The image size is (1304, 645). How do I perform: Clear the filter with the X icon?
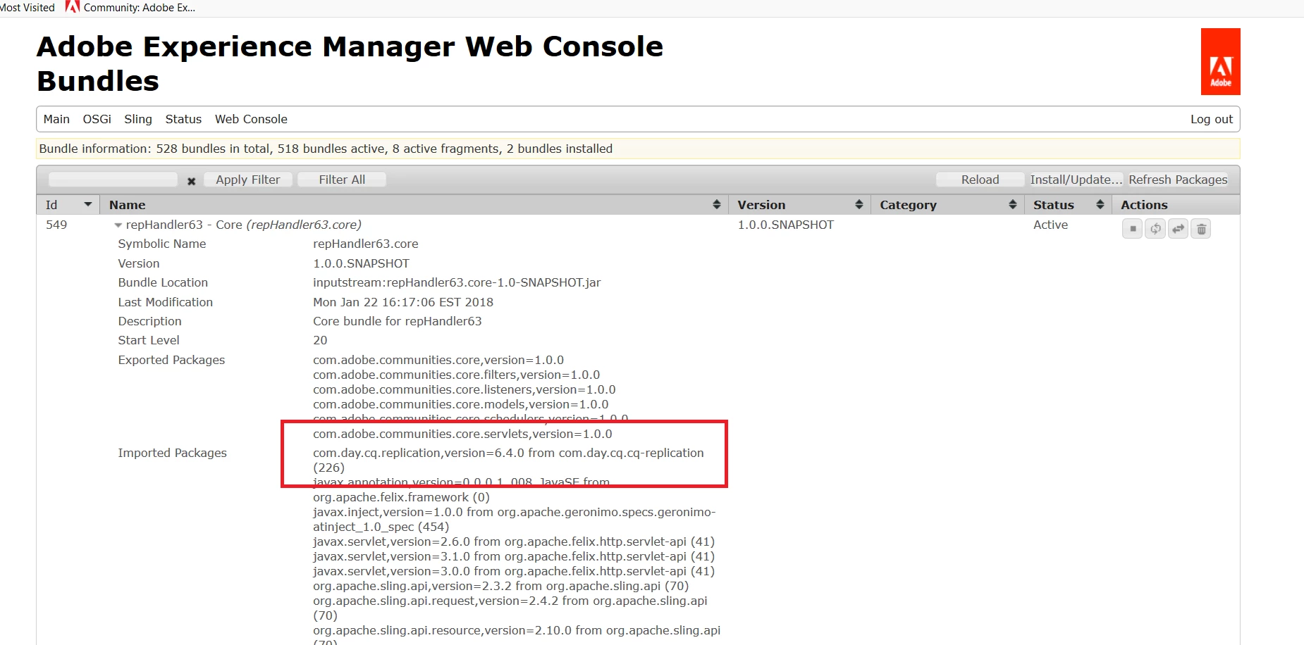tap(191, 181)
